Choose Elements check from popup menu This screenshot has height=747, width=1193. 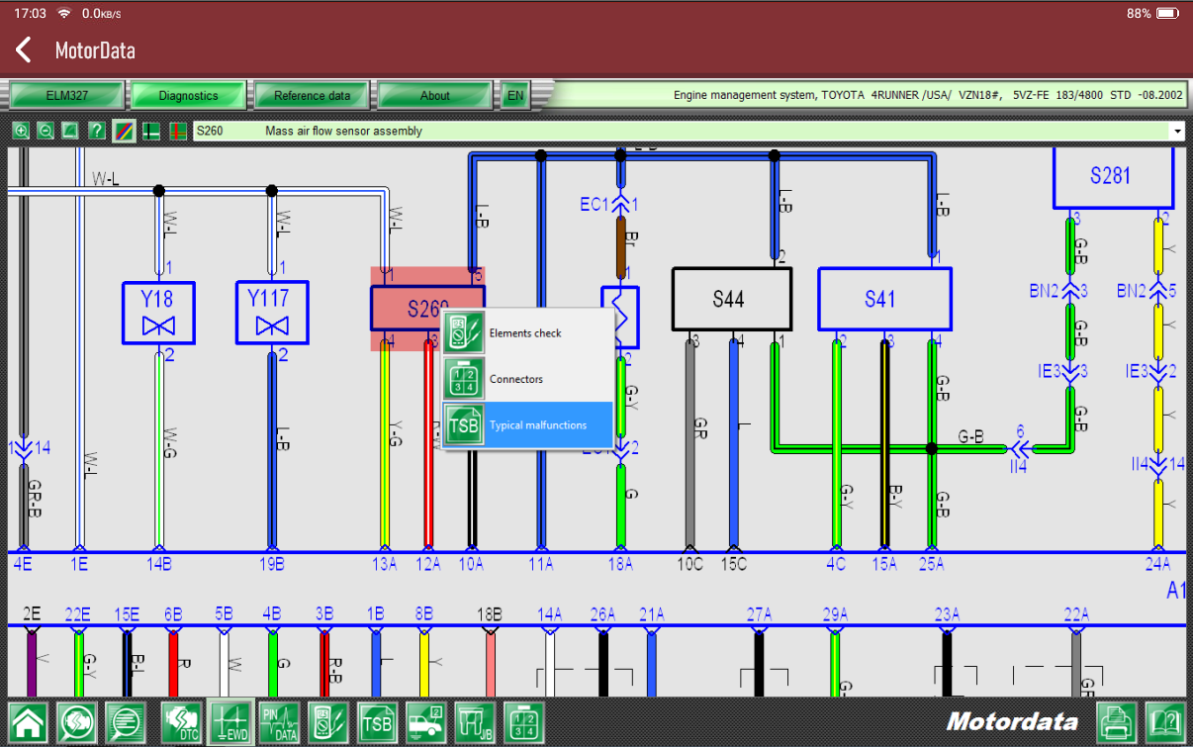tap(527, 333)
